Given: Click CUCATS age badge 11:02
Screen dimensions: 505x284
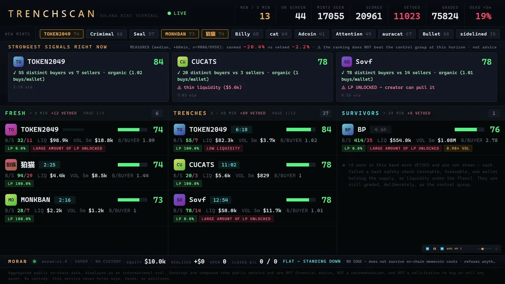Looking at the screenshot, I should click(x=229, y=165).
